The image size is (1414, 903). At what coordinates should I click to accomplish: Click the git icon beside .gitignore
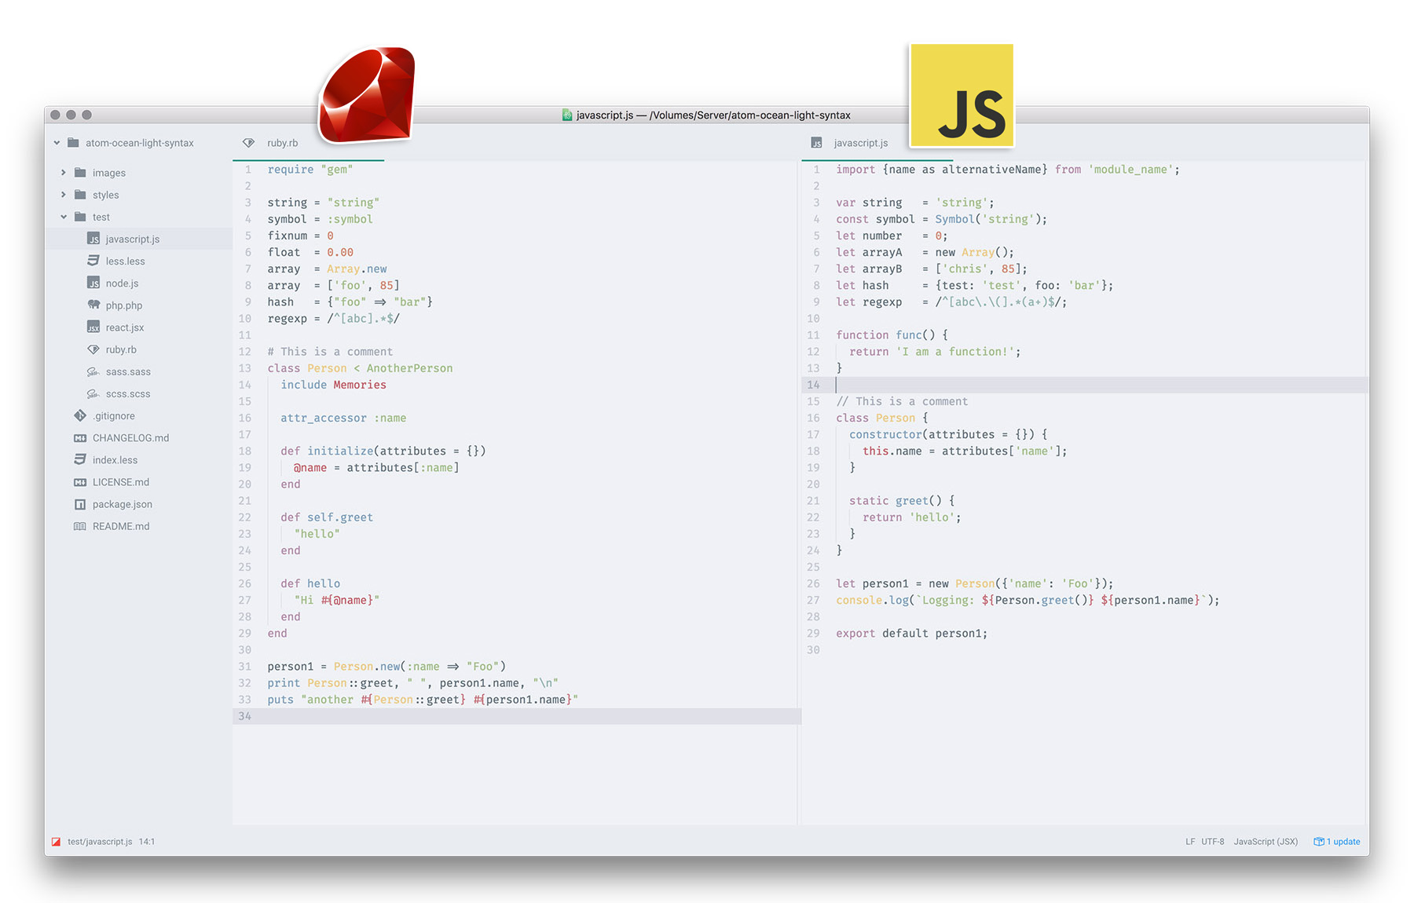80,415
